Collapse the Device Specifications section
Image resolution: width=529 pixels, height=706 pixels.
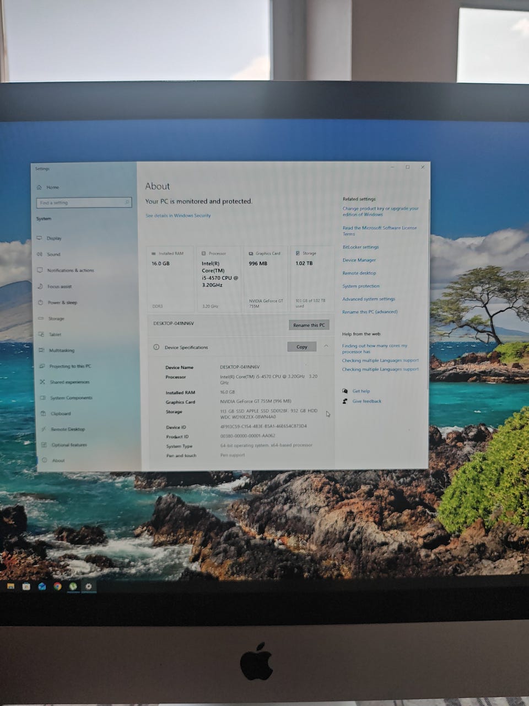point(326,346)
